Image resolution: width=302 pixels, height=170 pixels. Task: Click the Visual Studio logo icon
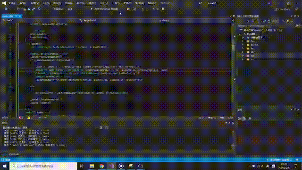(4, 3)
